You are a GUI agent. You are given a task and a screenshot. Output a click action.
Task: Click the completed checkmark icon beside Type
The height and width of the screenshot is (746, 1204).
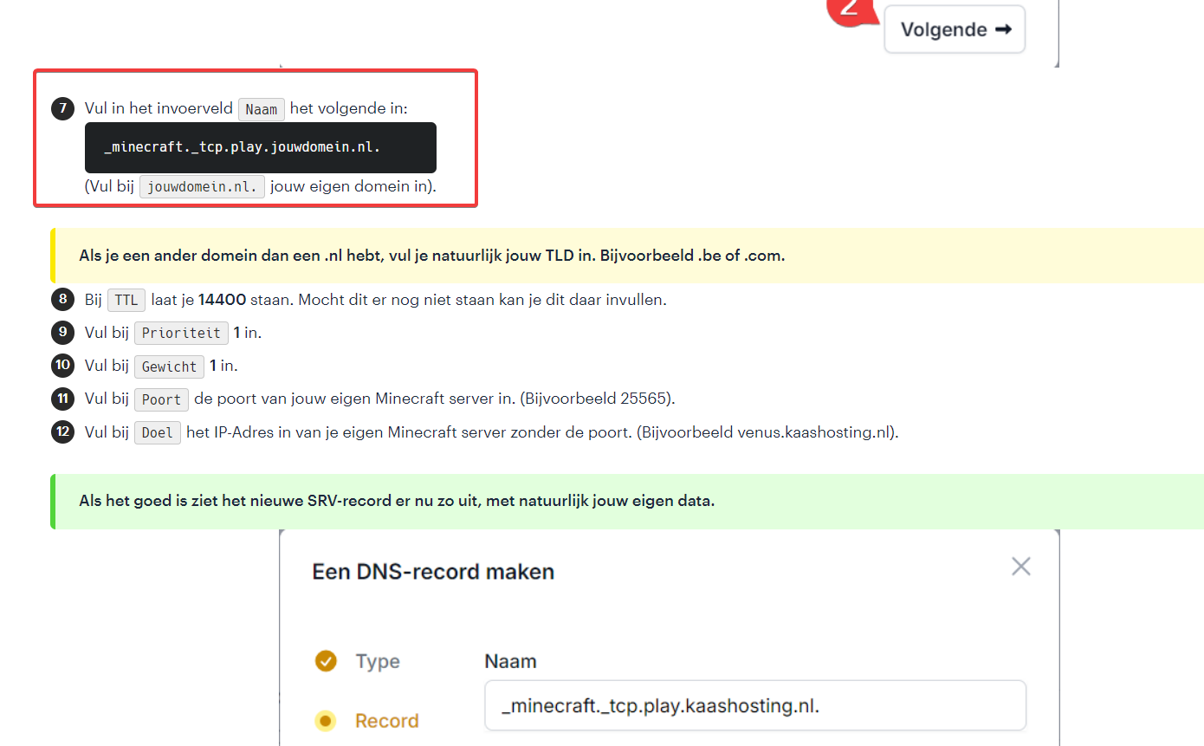click(326, 661)
